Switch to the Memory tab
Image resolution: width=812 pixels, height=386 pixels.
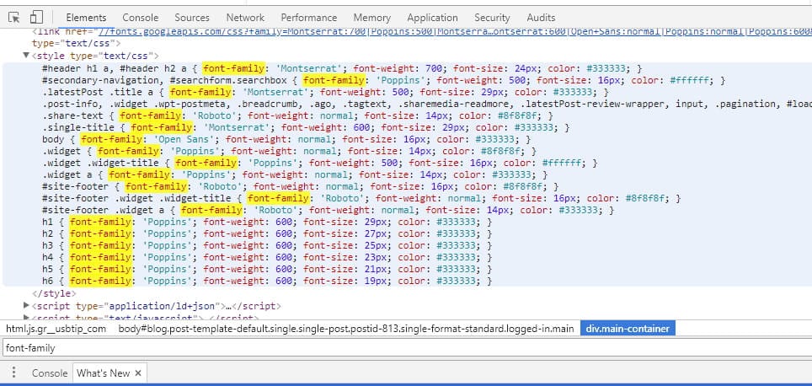[x=371, y=18]
